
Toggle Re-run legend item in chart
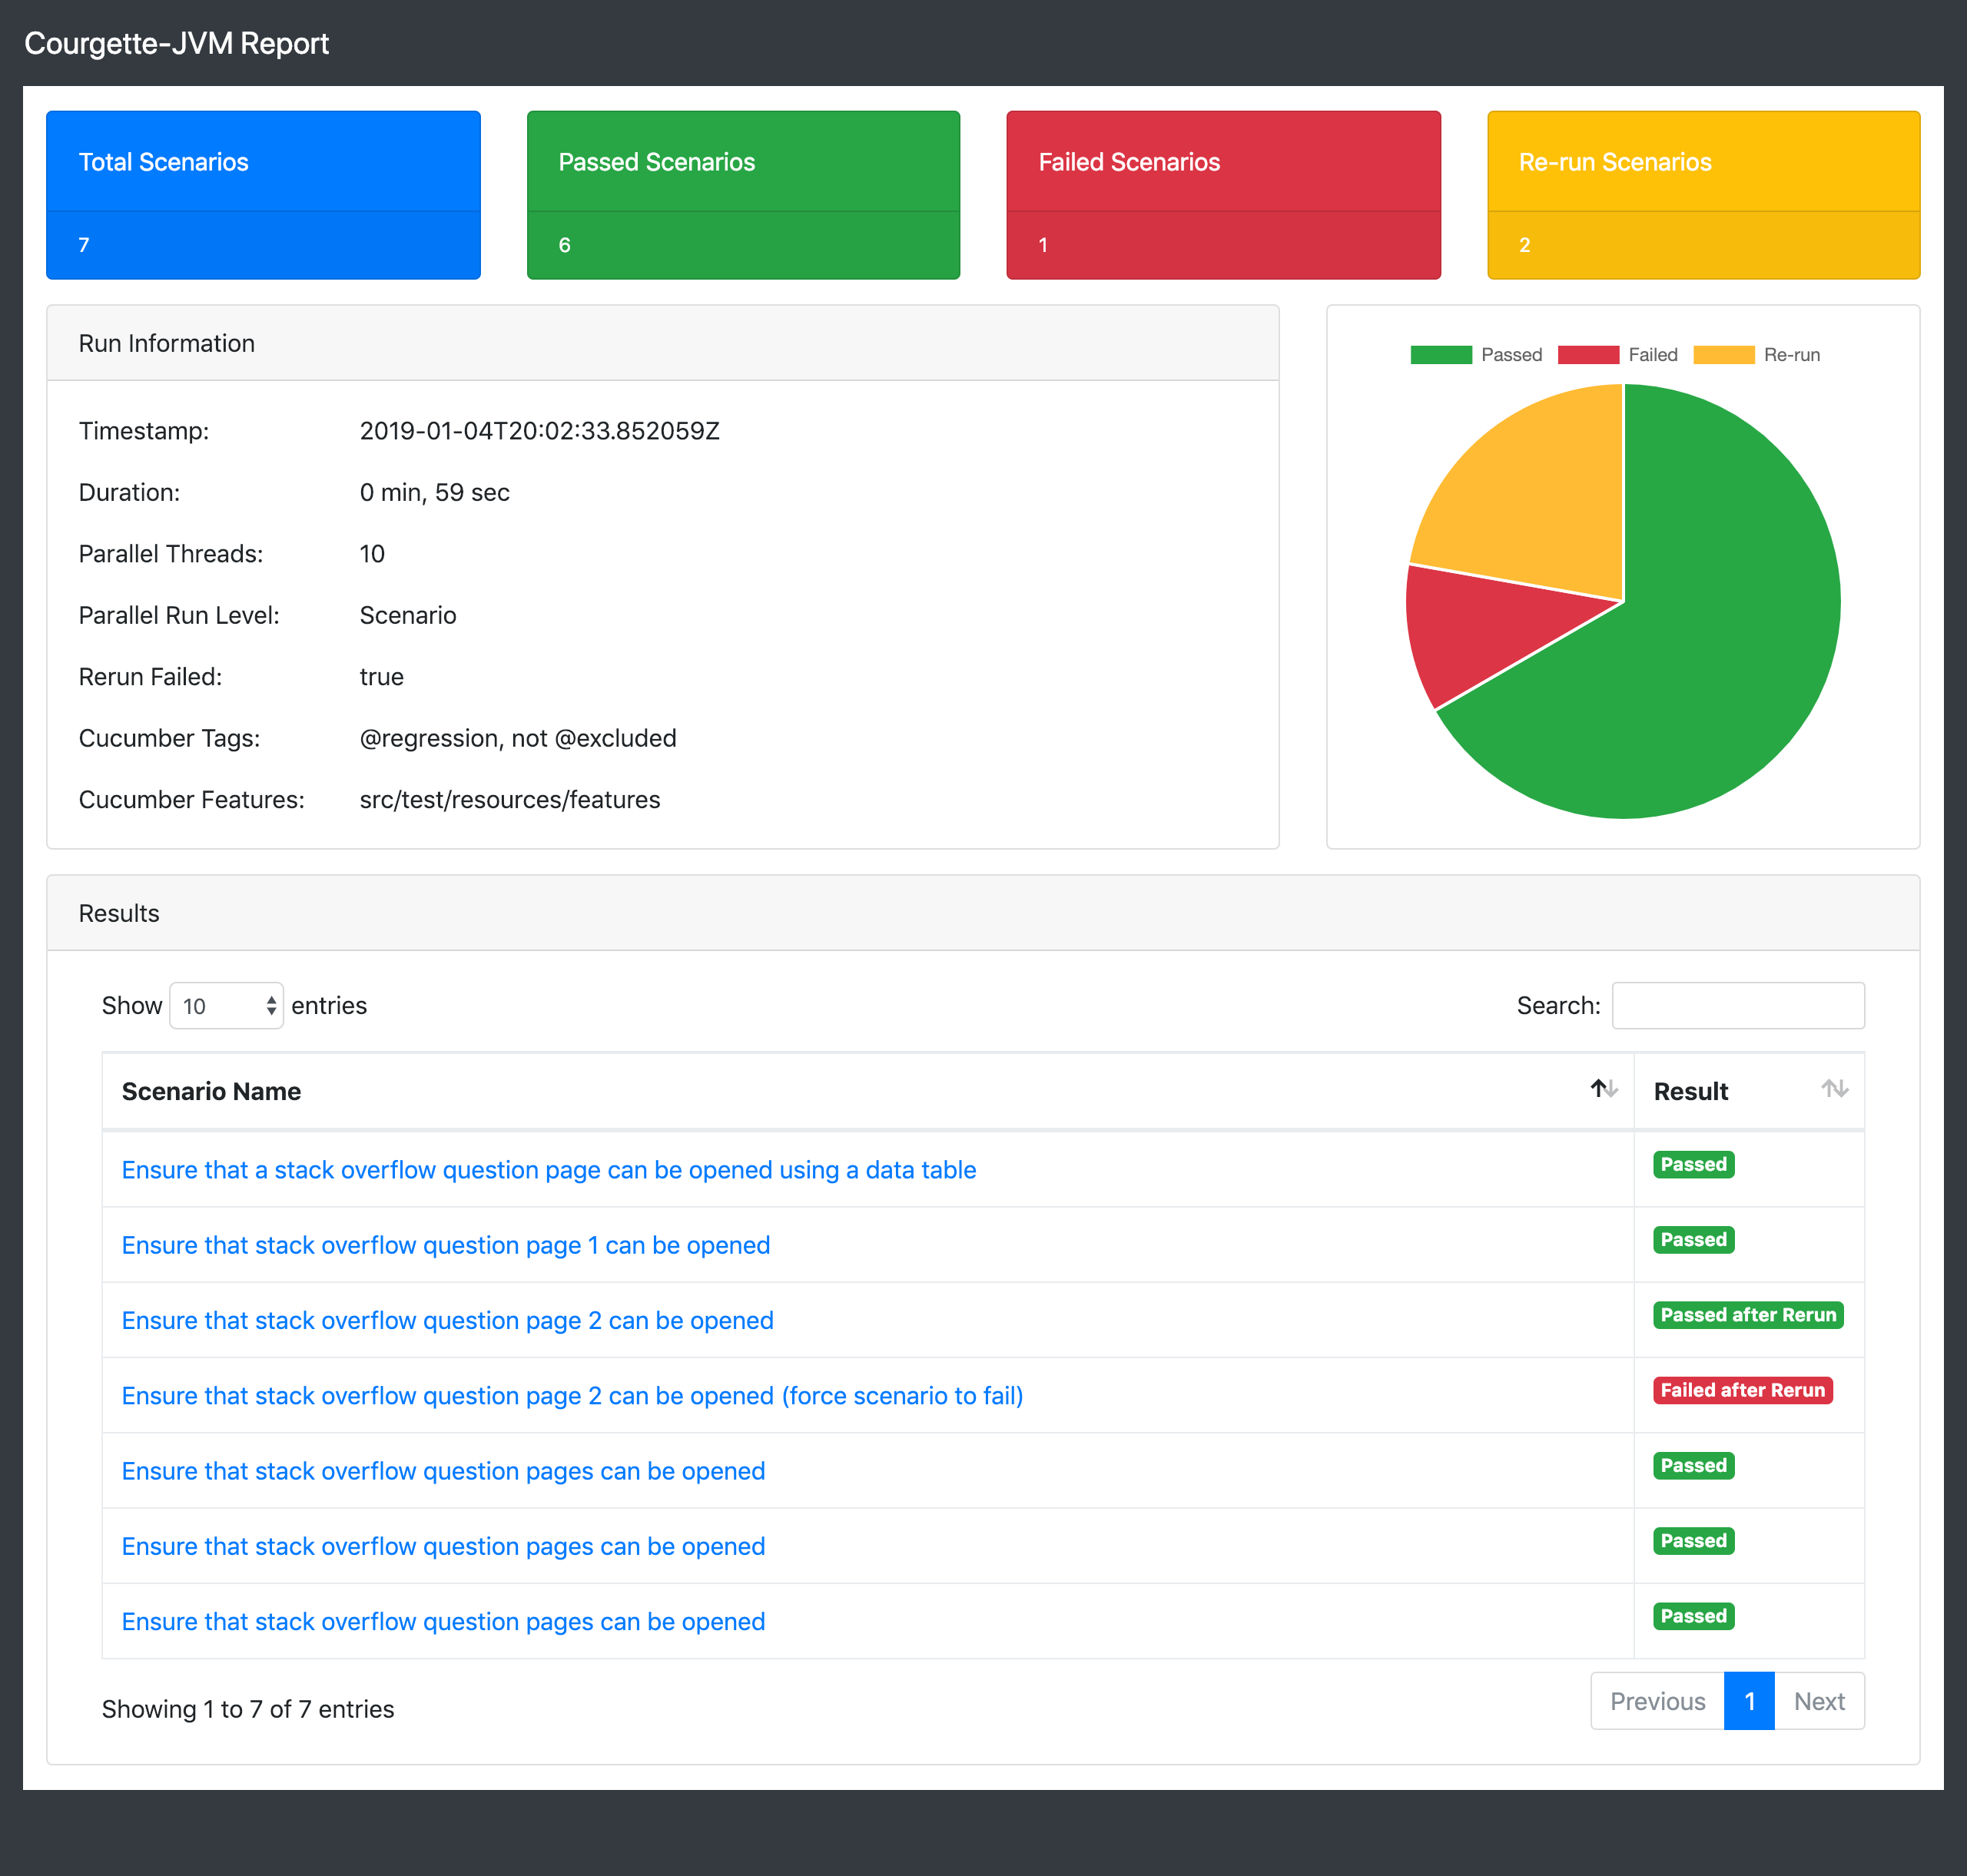click(x=1756, y=355)
